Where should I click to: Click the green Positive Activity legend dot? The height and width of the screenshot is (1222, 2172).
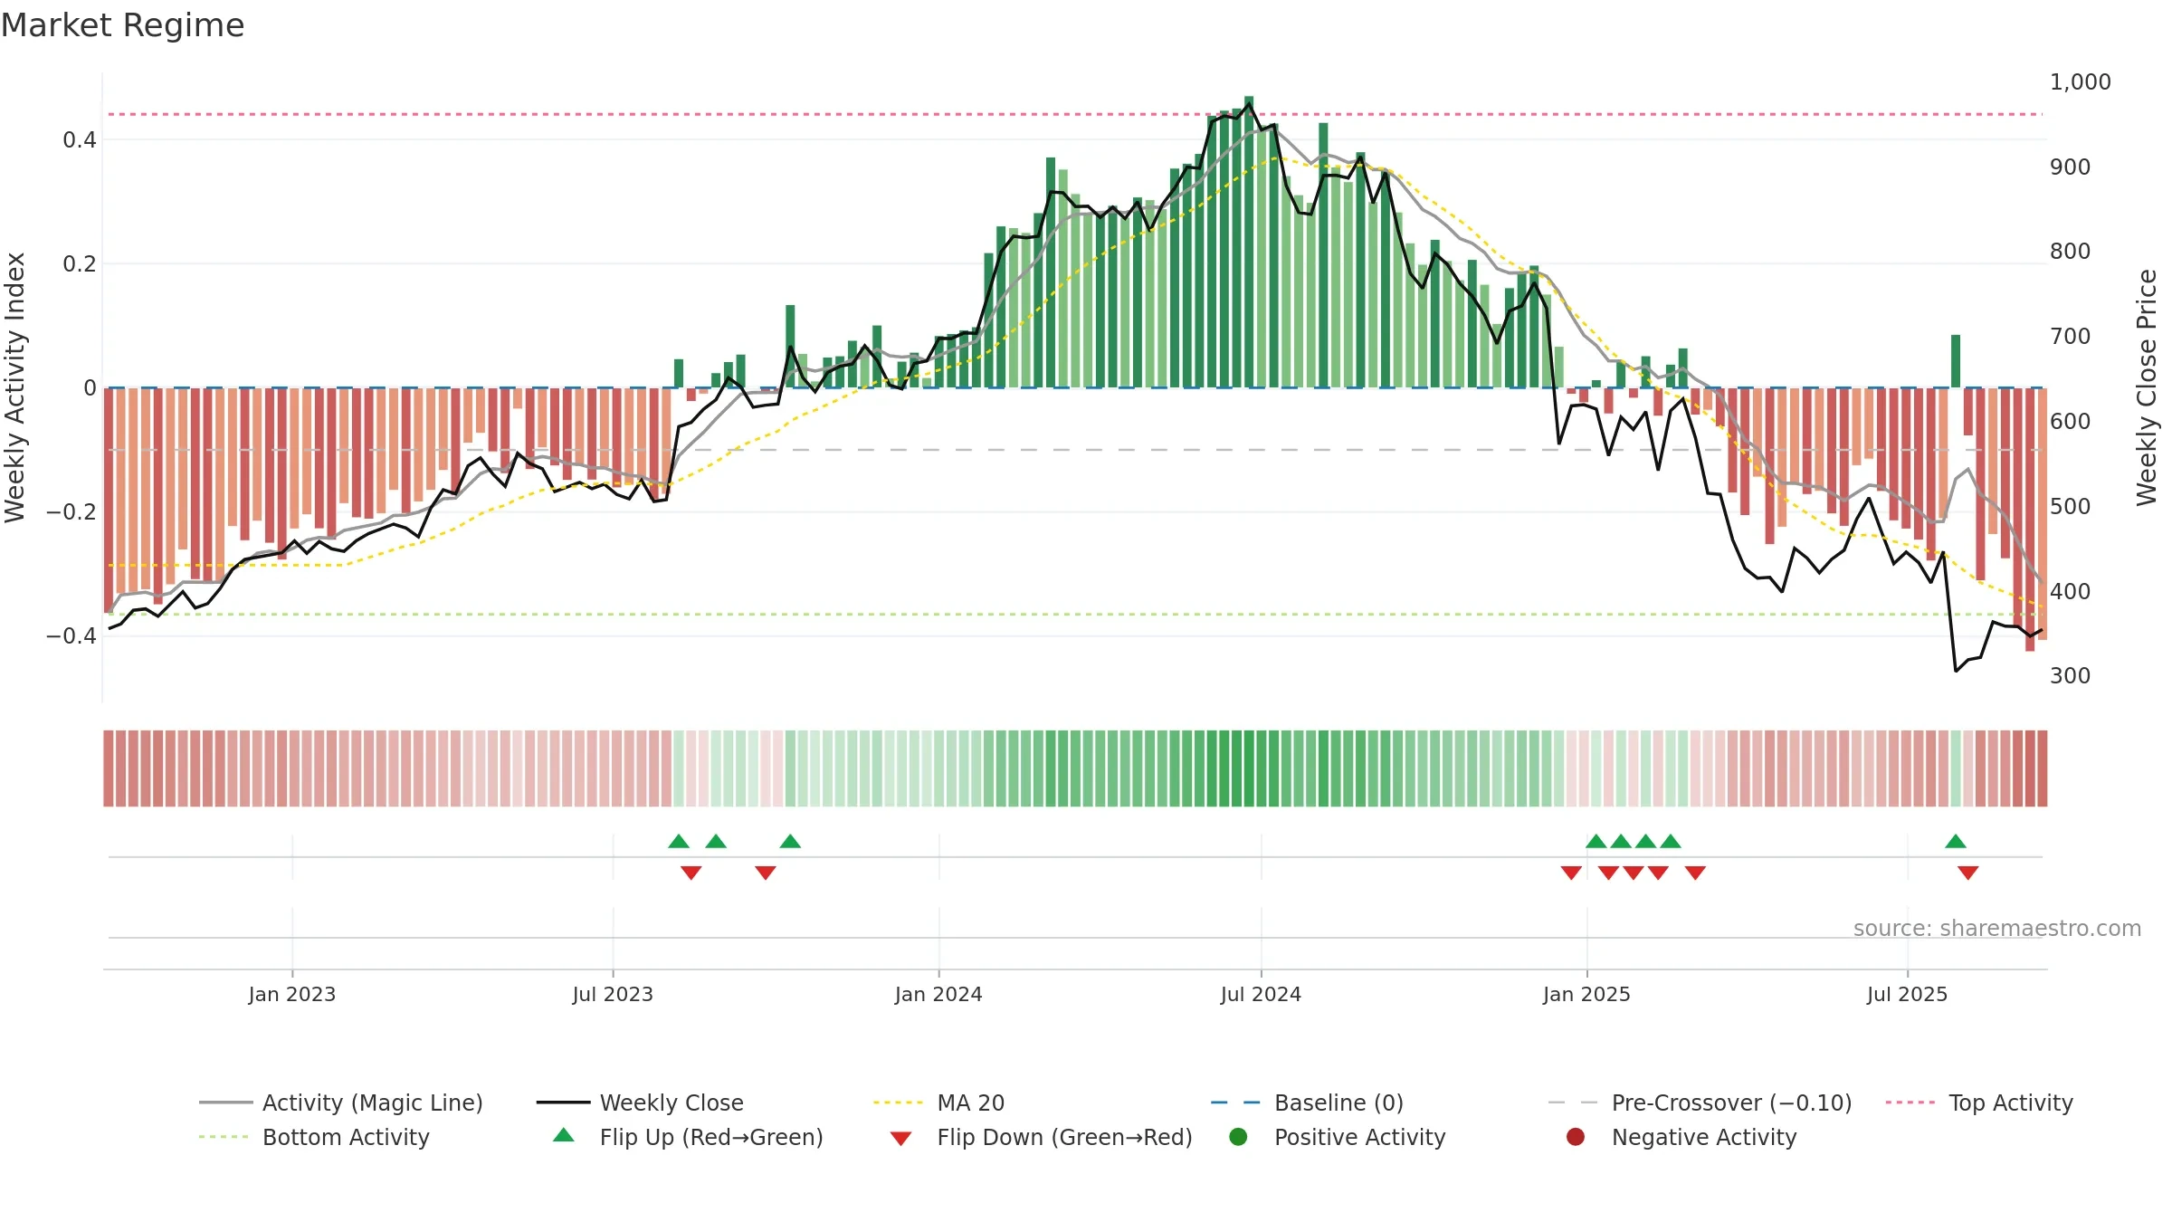coord(1238,1136)
